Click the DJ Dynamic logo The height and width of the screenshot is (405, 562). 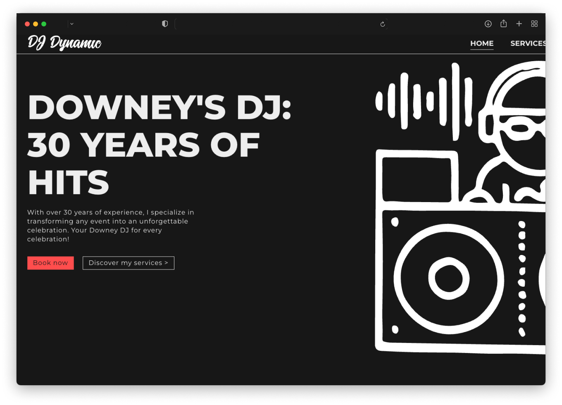64,43
